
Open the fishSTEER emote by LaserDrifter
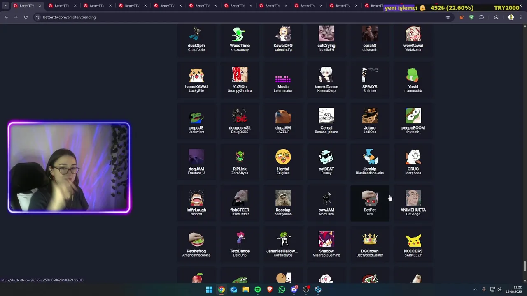click(x=240, y=203)
